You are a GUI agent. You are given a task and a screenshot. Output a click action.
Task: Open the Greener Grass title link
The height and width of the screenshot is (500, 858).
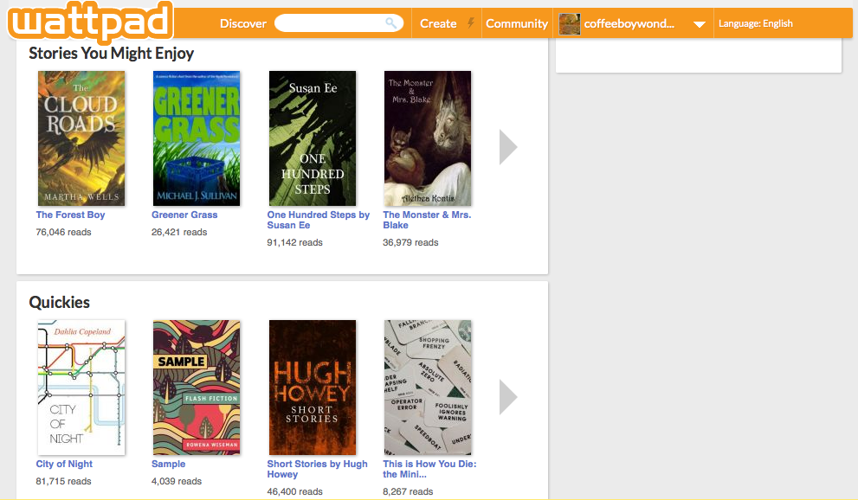coord(184,215)
